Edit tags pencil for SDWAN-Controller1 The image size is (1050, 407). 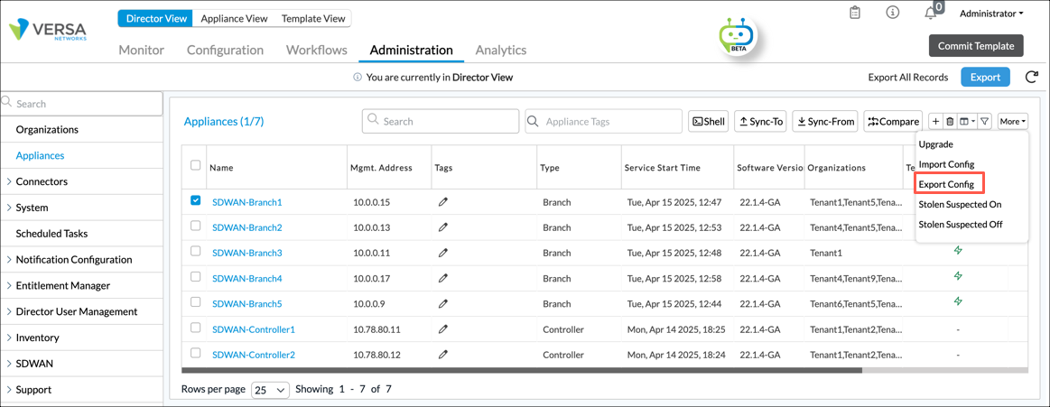tap(442, 329)
